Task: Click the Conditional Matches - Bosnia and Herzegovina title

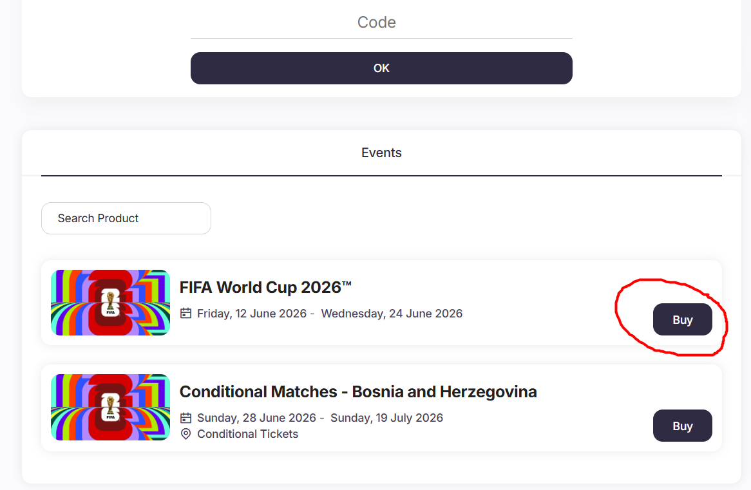Action: tap(358, 391)
